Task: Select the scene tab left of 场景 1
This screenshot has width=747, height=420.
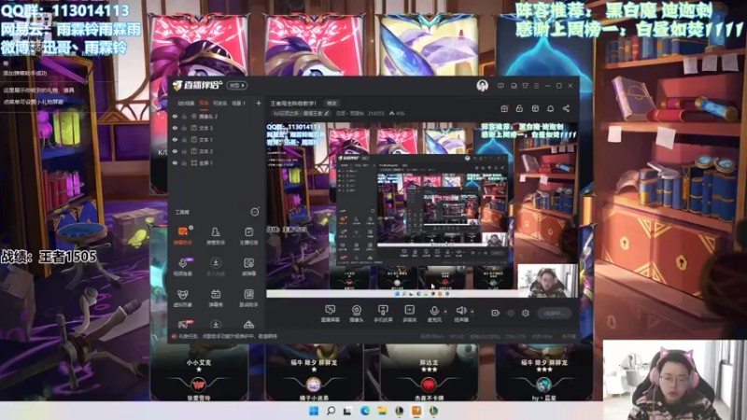Action: [219, 103]
